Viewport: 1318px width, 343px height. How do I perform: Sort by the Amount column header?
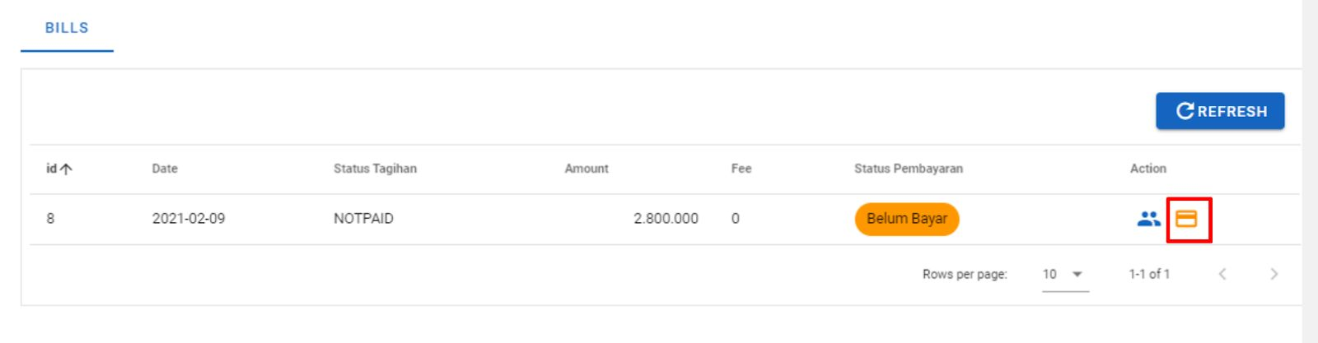click(x=587, y=169)
